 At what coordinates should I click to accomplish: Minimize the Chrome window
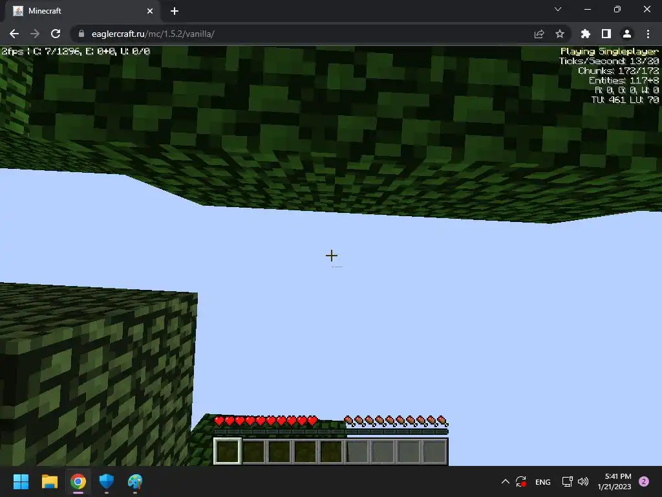pyautogui.click(x=588, y=9)
